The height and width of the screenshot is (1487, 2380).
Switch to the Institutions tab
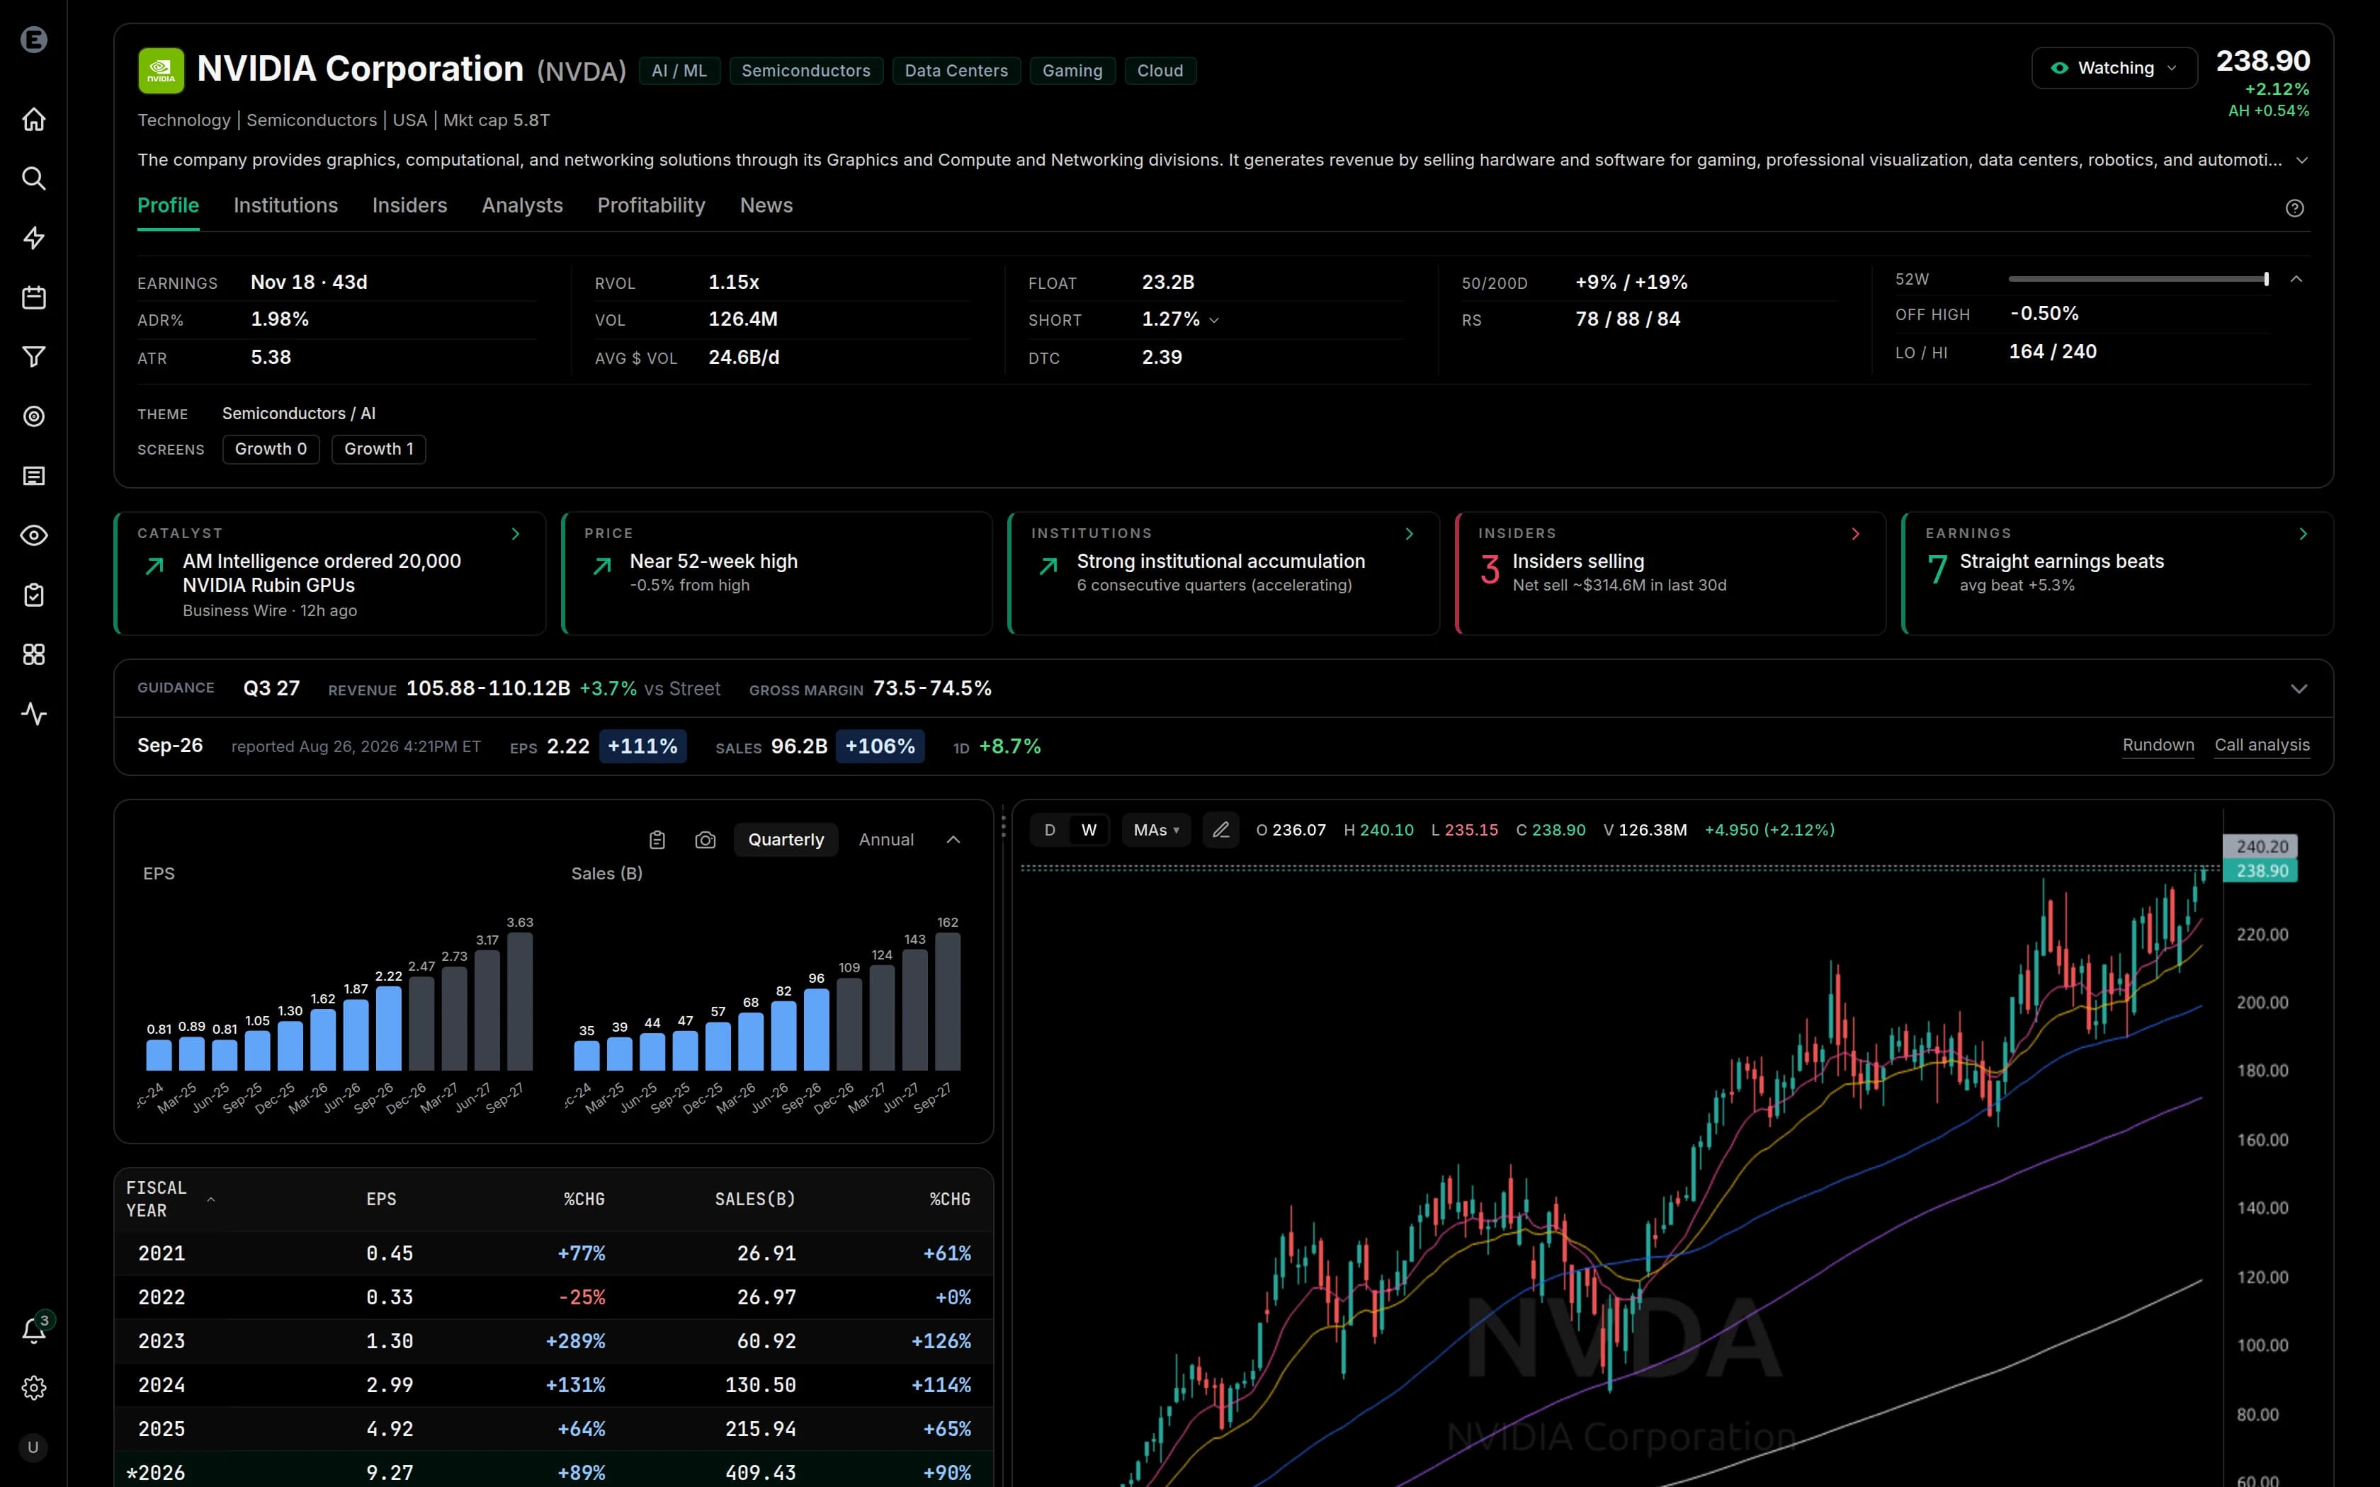[x=285, y=205]
